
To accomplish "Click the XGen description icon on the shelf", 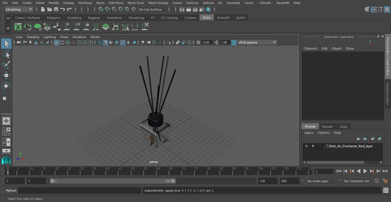I will click(x=18, y=27).
